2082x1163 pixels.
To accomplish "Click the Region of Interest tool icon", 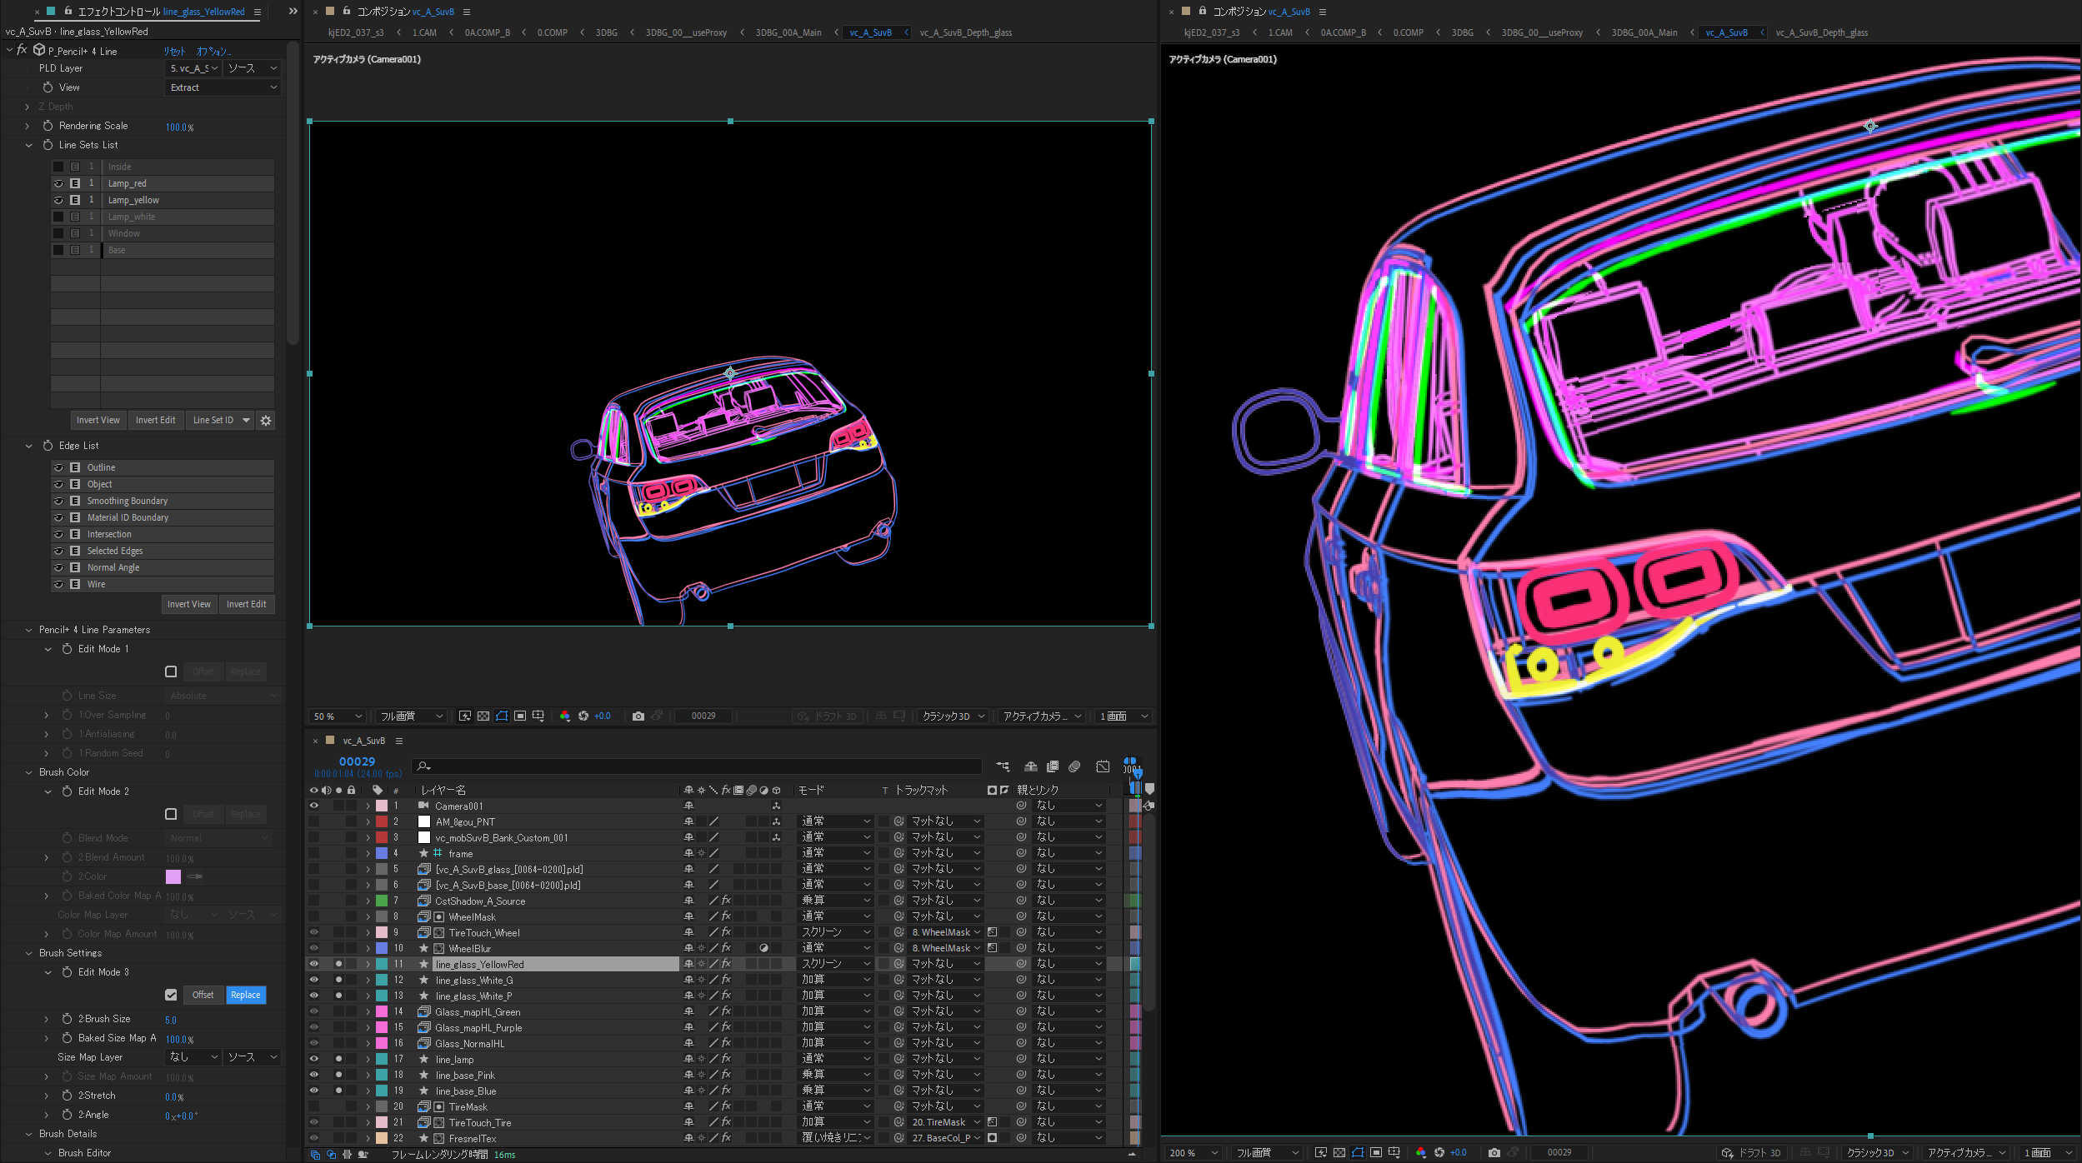I will pos(520,716).
